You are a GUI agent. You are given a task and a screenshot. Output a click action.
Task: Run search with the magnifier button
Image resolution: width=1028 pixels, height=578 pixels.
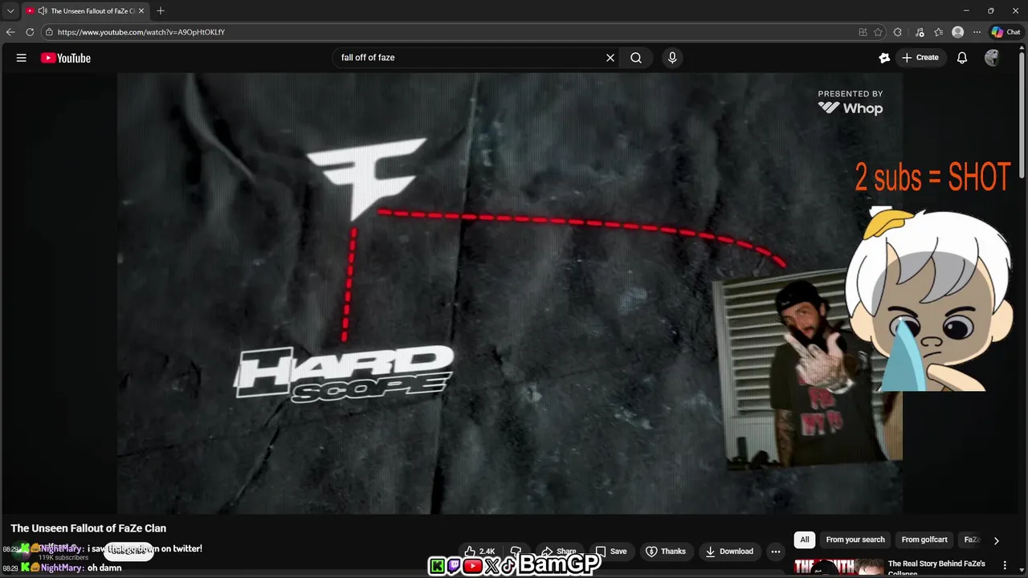click(636, 58)
